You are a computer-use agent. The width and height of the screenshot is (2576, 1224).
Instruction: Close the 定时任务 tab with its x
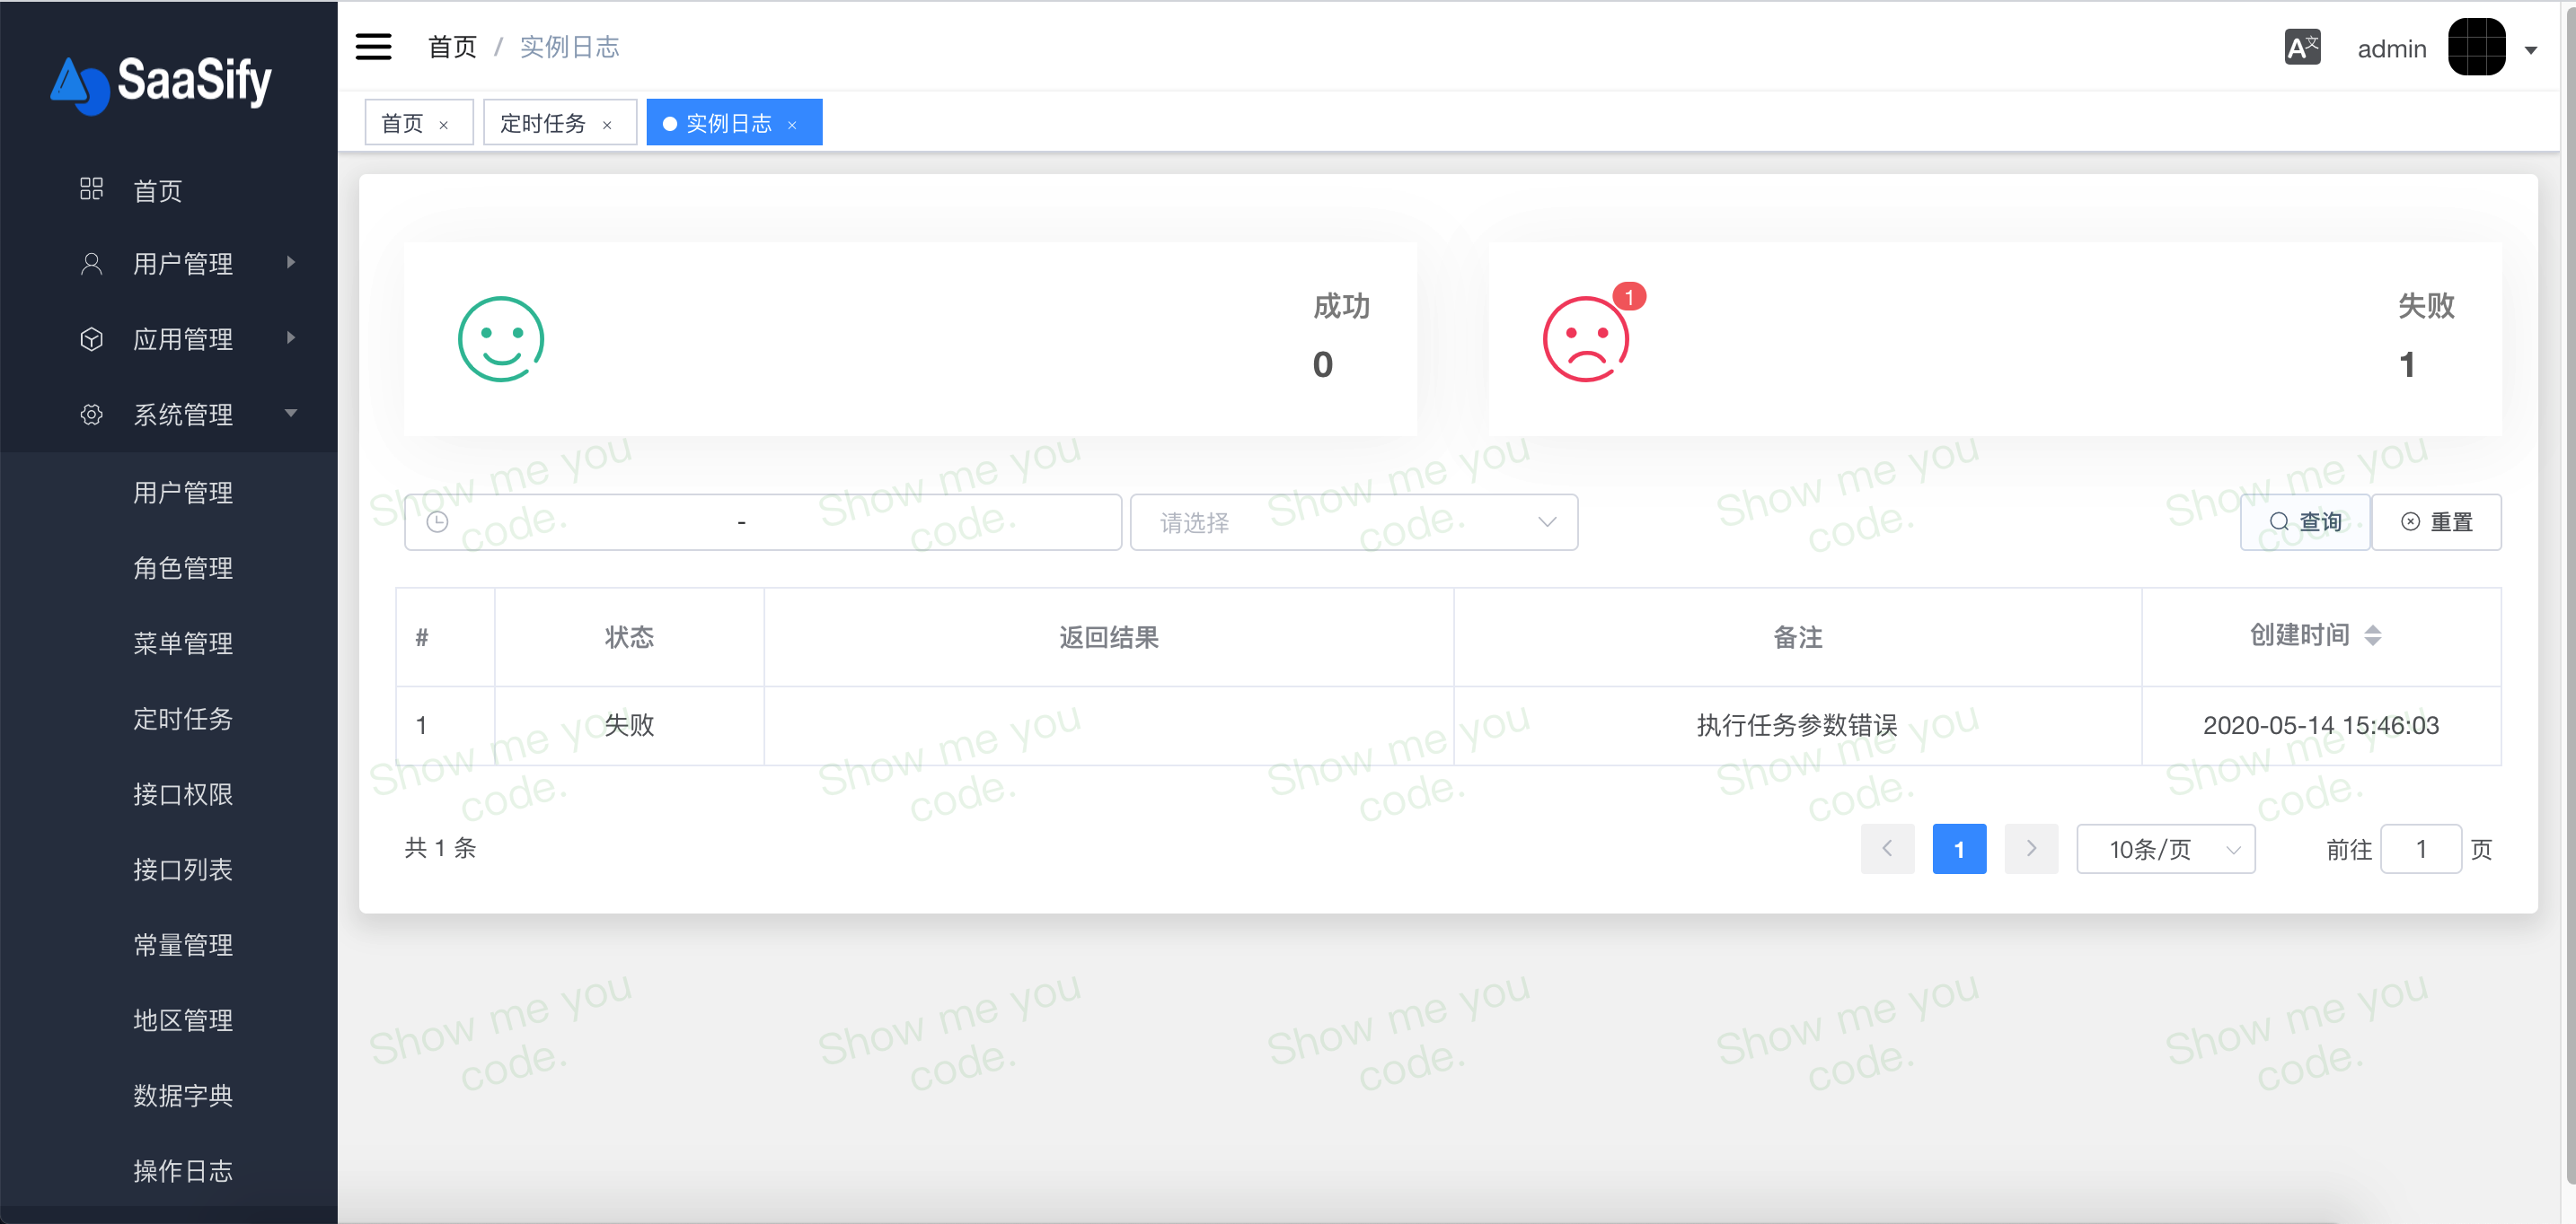607,125
